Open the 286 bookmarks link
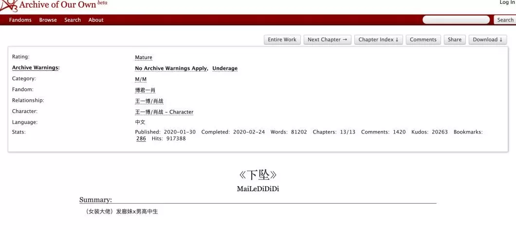516x230 pixels. pyautogui.click(x=141, y=139)
